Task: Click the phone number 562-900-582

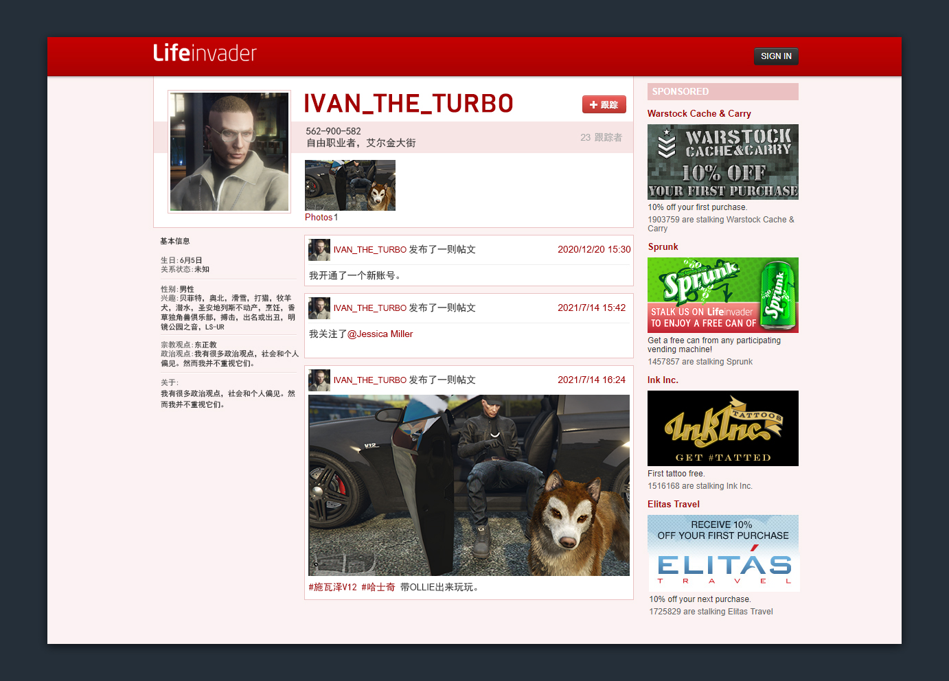Action: pos(333,131)
